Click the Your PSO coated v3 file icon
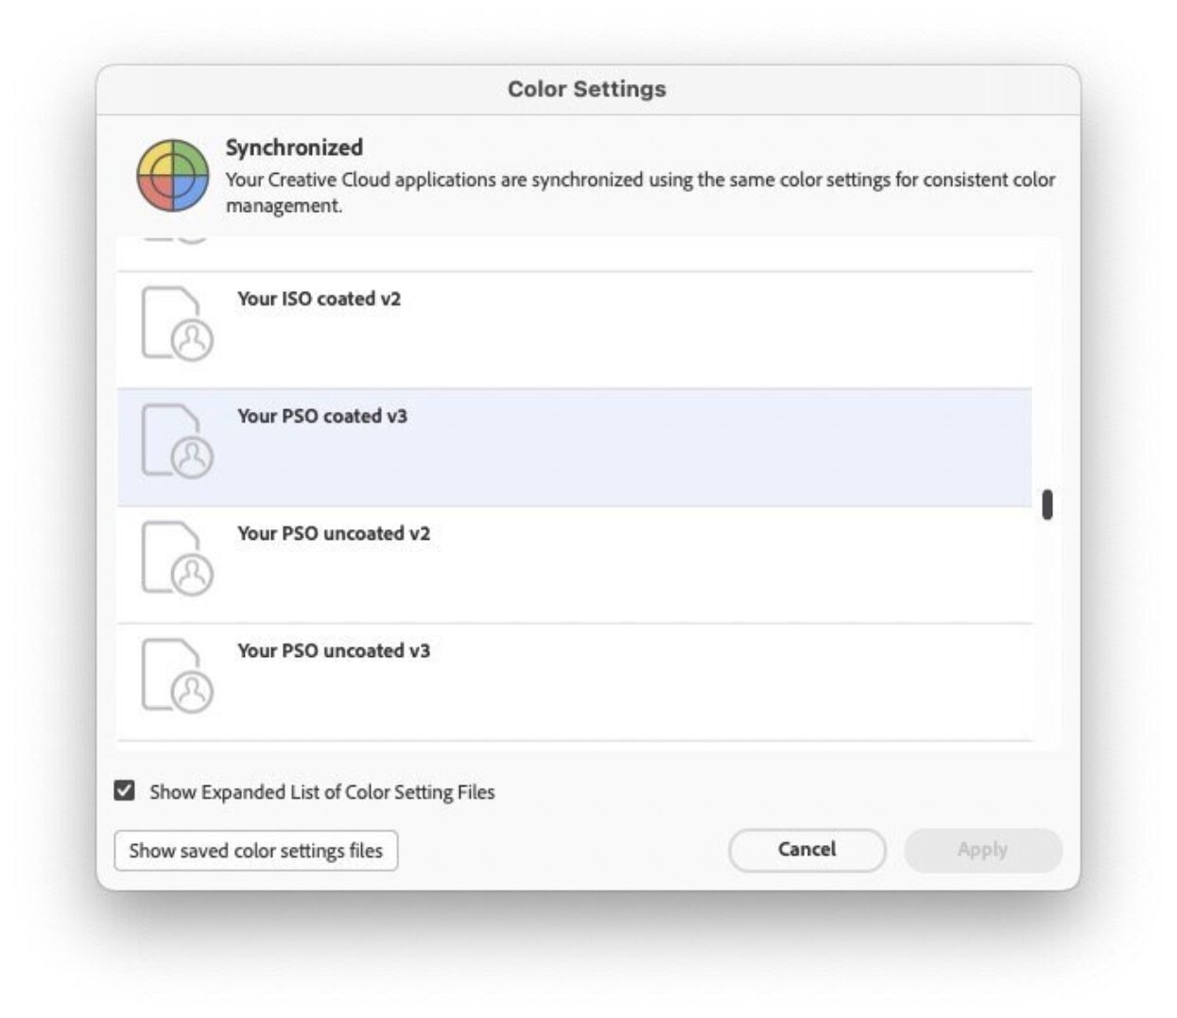Image resolution: width=1177 pixels, height=1018 pixels. pyautogui.click(x=177, y=441)
